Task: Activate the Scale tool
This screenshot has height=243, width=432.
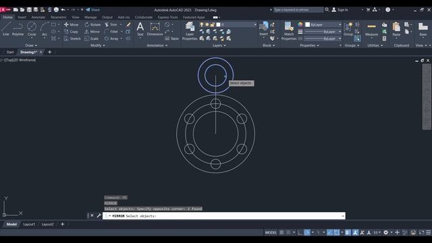Action: tap(91, 39)
